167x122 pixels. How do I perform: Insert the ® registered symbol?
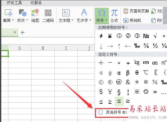(110, 82)
